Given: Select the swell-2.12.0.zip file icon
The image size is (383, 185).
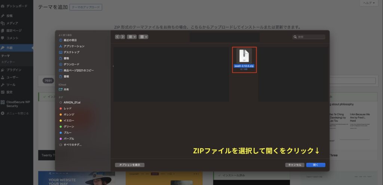Looking at the screenshot, I should point(244,56).
